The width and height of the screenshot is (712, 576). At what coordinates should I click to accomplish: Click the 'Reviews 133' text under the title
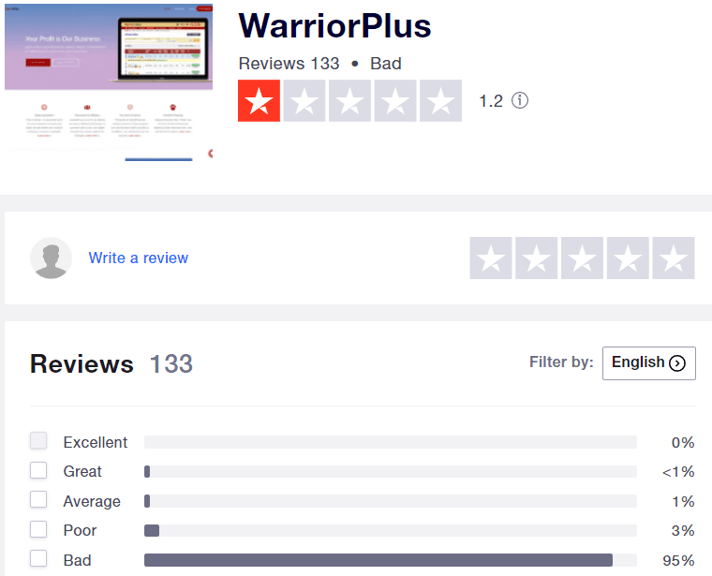coord(289,64)
